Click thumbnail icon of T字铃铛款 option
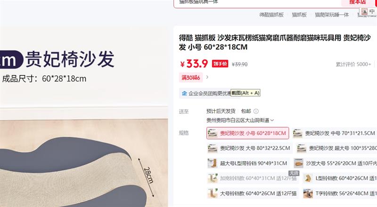Viewport: 377px width, 207px height. tap(308, 193)
